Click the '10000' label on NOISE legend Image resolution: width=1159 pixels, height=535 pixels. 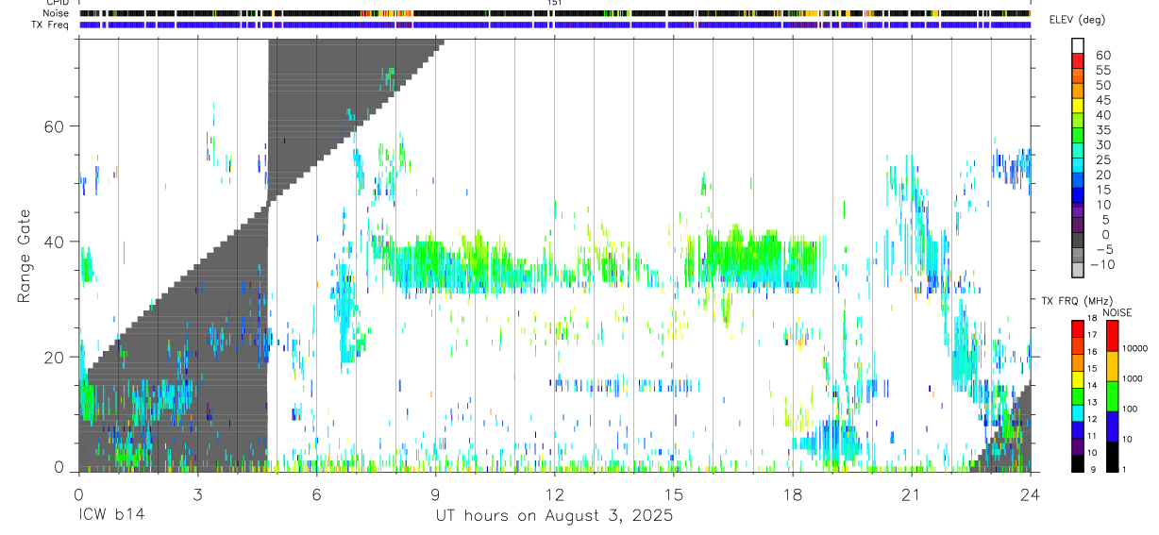[x=1136, y=348]
